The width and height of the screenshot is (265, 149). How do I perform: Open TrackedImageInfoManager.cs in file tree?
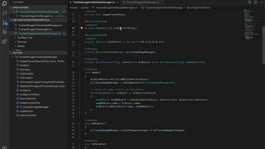point(35,29)
